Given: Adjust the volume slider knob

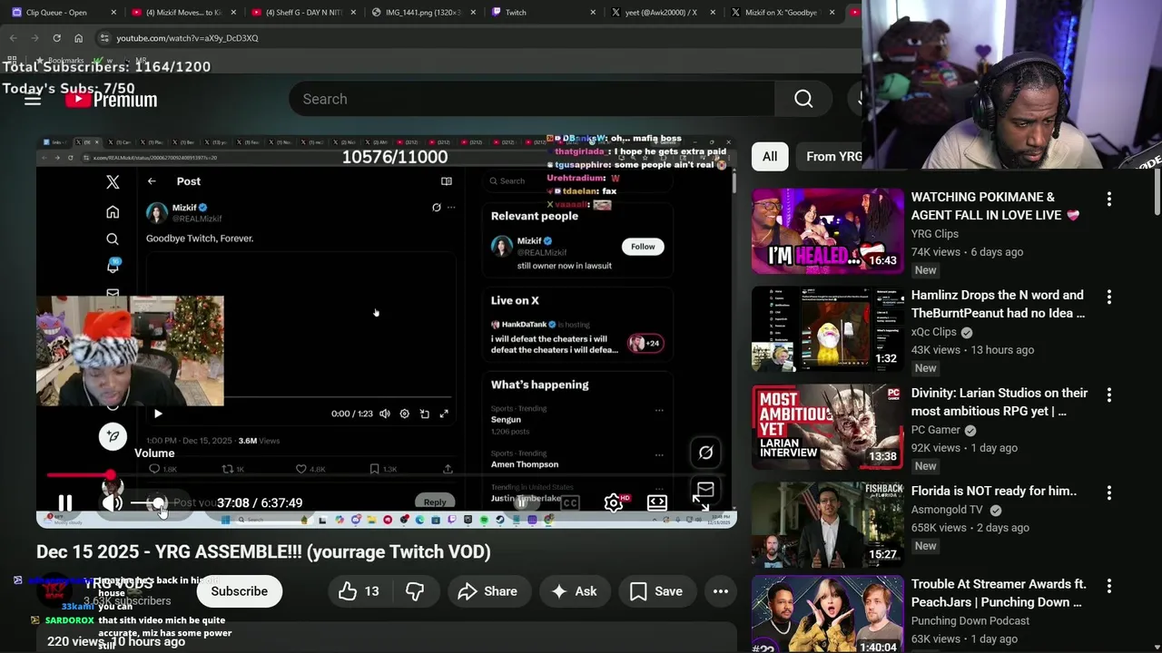Looking at the screenshot, I should (x=158, y=502).
